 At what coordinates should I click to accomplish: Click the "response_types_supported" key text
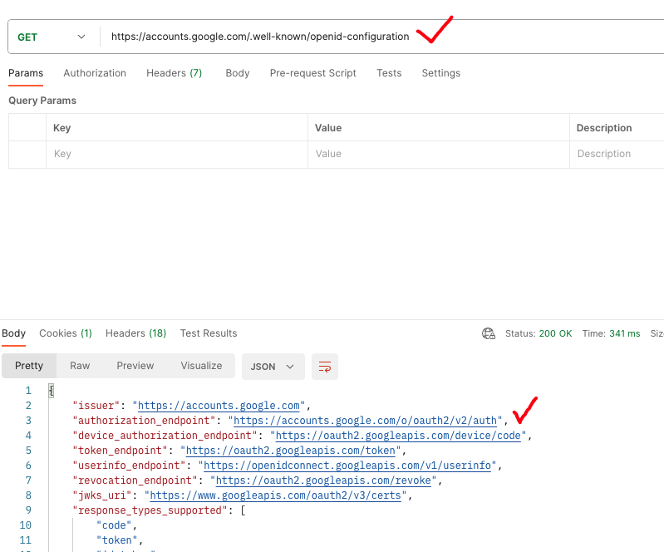(150, 510)
